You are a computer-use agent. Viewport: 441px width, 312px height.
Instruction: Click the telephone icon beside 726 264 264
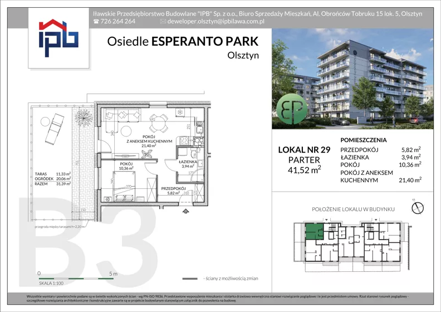point(96,21)
